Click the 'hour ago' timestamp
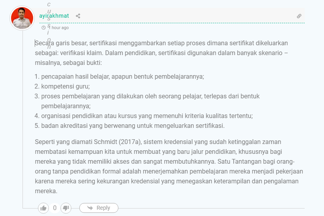Viewport: 324px width, 216px height. point(59,28)
